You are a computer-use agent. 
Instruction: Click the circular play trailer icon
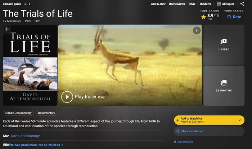tap(67, 97)
